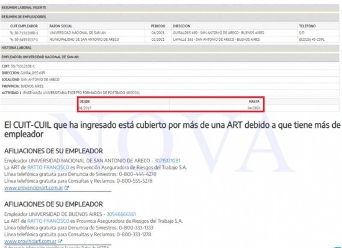Click the HASTA column header

tap(254, 102)
